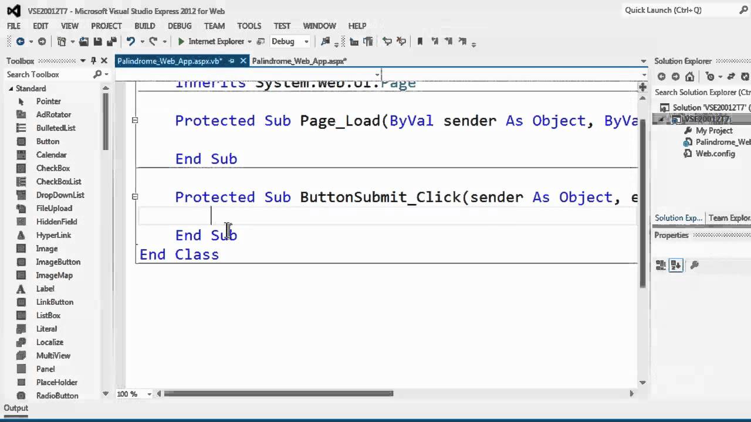Image resolution: width=751 pixels, height=422 pixels.
Task: Switch to the Team Explorer tab
Action: coord(729,218)
